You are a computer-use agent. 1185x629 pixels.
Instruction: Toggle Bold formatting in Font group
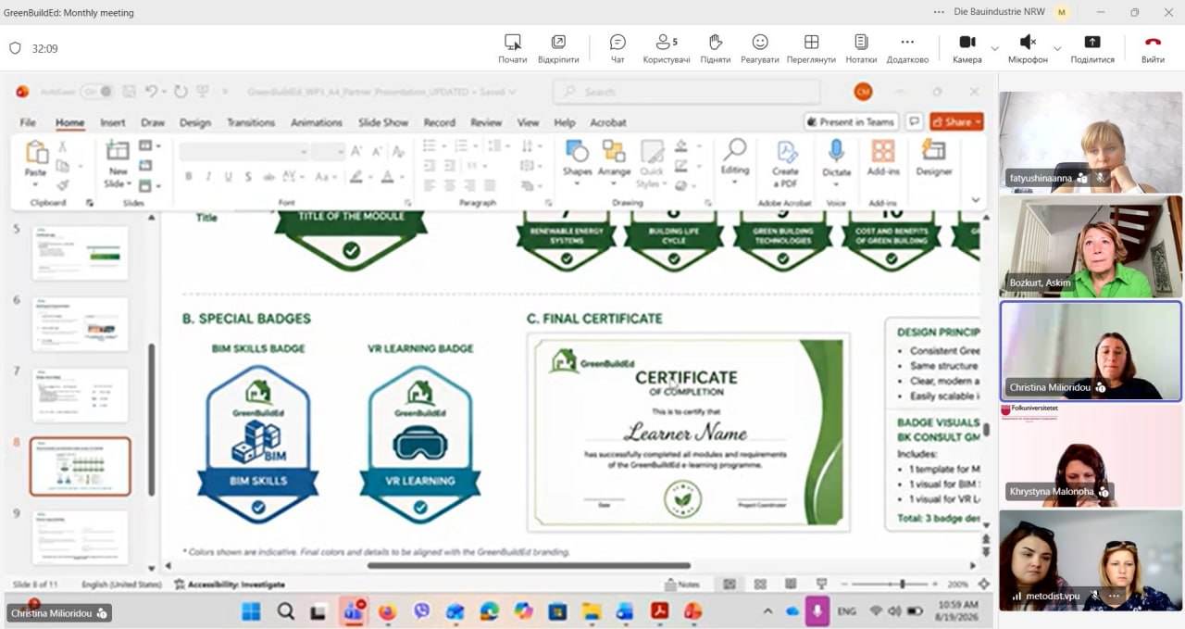pos(189,176)
